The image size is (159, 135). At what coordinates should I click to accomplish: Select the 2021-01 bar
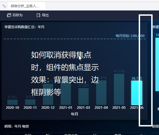click(66, 92)
